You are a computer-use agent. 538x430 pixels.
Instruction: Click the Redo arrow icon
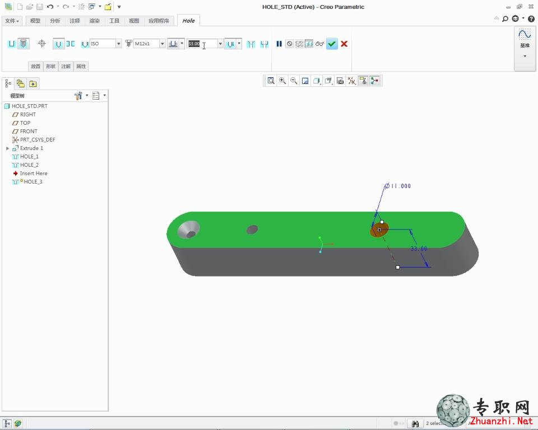[x=66, y=7]
